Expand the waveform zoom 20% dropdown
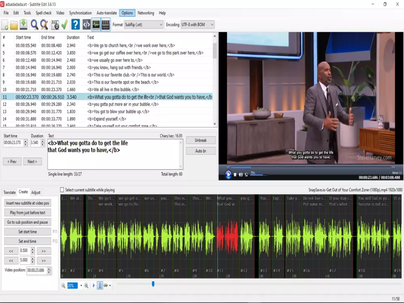This screenshot has height=303, width=404. (x=81, y=286)
